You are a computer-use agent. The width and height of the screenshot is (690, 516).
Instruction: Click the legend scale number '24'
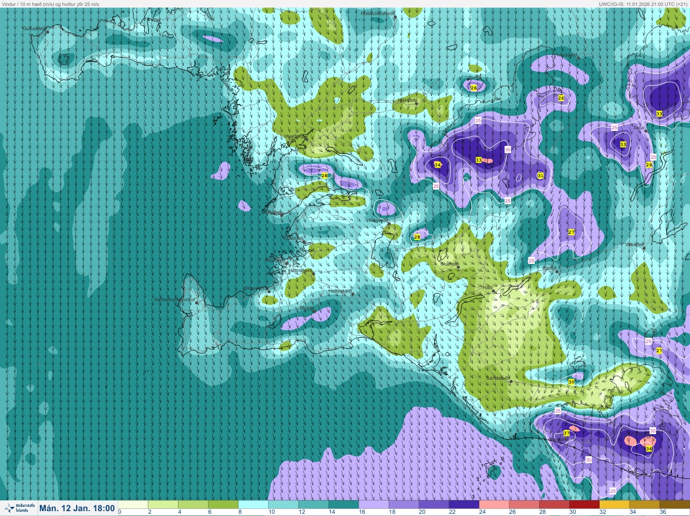pos(482,512)
